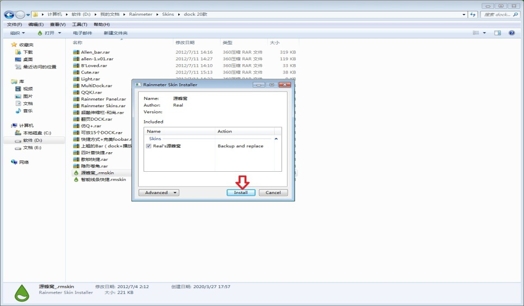The image size is (524, 306).
Task: Select the 可放15个DOCK.rar file
Action: 102,133
